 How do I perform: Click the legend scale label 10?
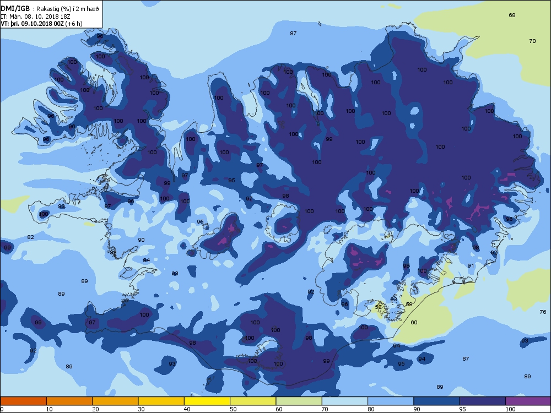(x=49, y=409)
